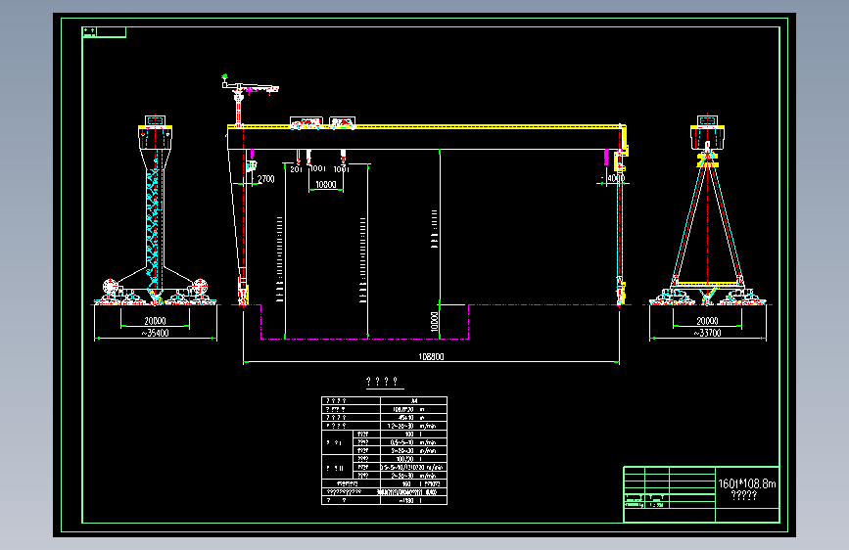Viewport: 849px width, 550px height.
Task: Click the technical parameters table
Action: click(x=385, y=450)
